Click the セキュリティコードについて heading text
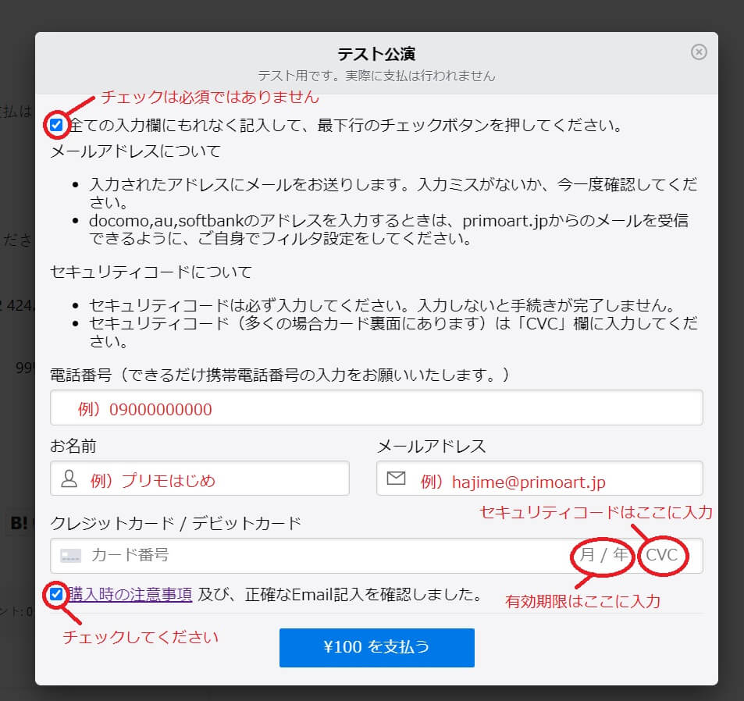744x701 pixels. (151, 272)
